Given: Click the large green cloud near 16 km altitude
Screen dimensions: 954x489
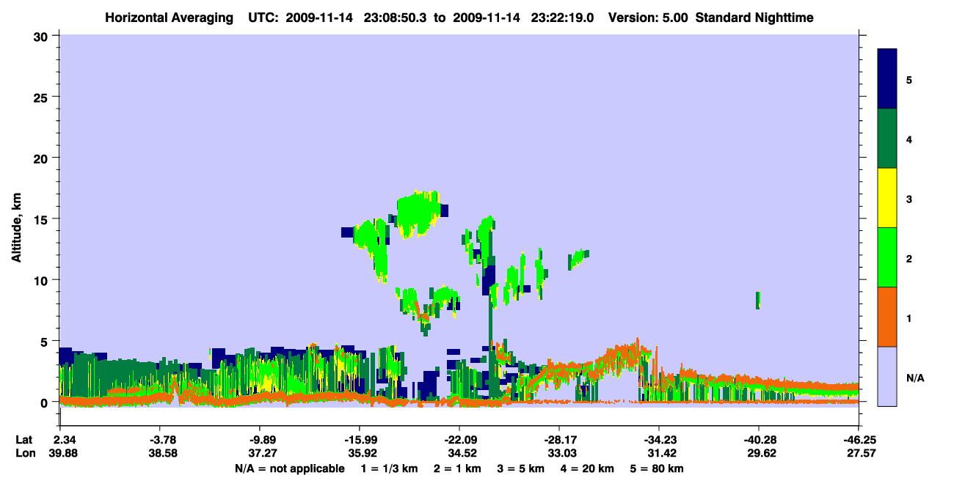Looking at the screenshot, I should [418, 212].
